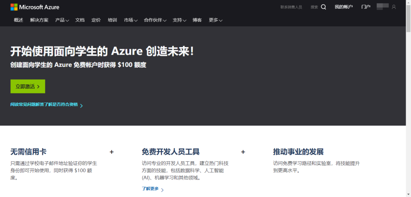
Task: Expand the 产品 dropdown menu
Action: pyautogui.click(x=62, y=20)
